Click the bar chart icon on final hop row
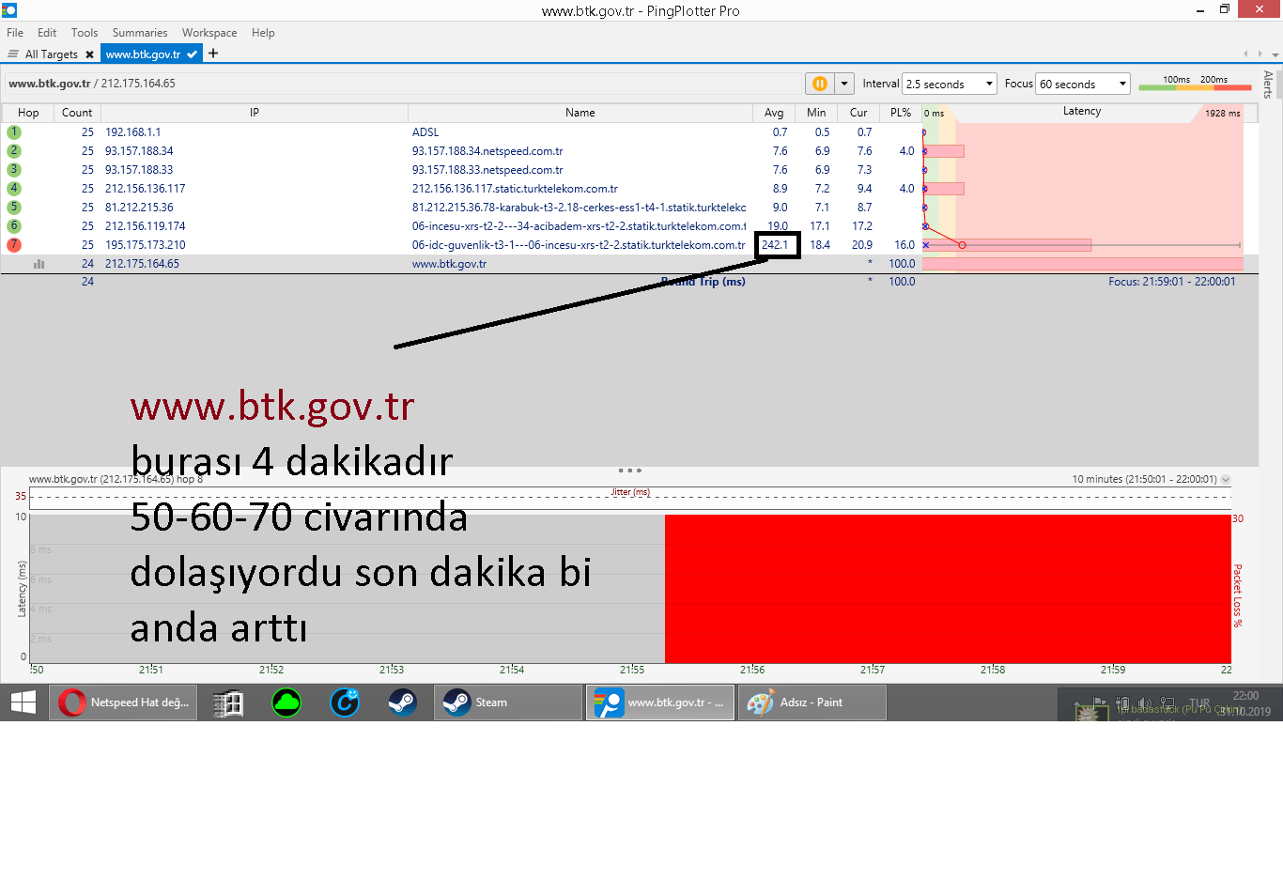This screenshot has width=1283, height=880. [39, 264]
